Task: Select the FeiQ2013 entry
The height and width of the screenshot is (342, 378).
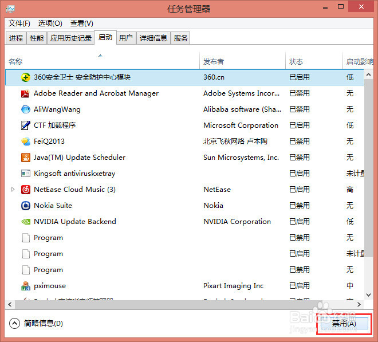Action: click(x=184, y=141)
